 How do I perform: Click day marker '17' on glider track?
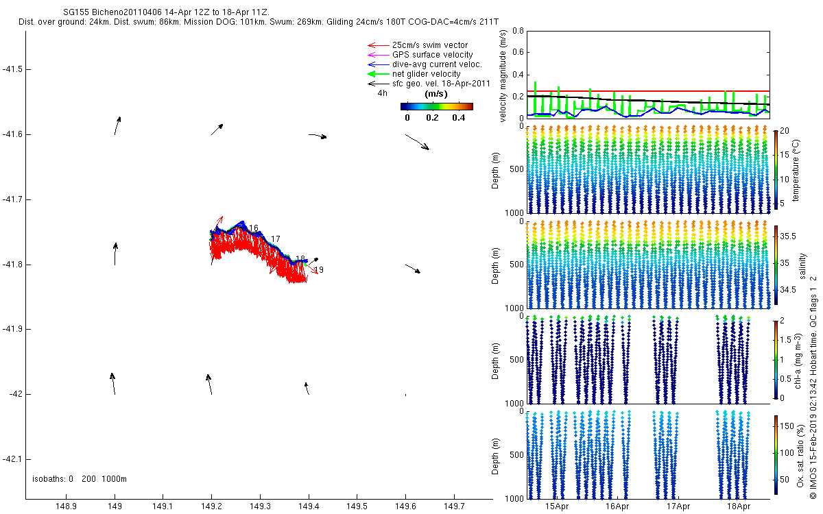276,238
